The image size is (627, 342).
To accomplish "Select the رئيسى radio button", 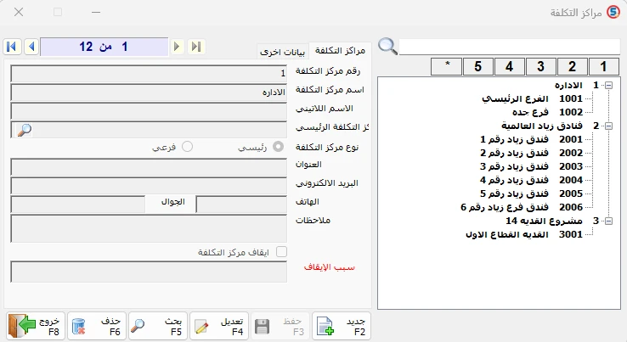I will 279,147.
